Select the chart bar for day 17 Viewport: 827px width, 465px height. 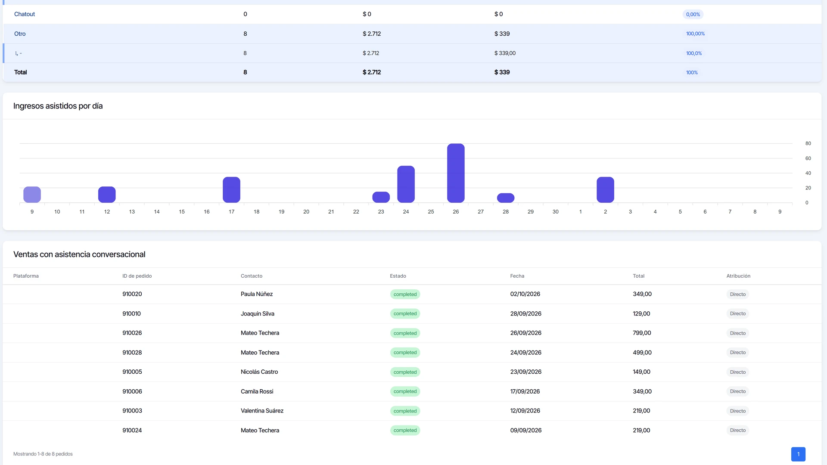coord(231,190)
